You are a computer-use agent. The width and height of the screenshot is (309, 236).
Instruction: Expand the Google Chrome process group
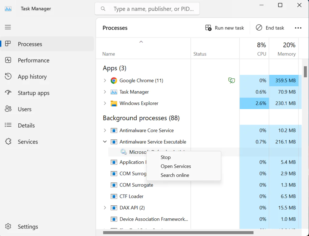tap(105, 81)
